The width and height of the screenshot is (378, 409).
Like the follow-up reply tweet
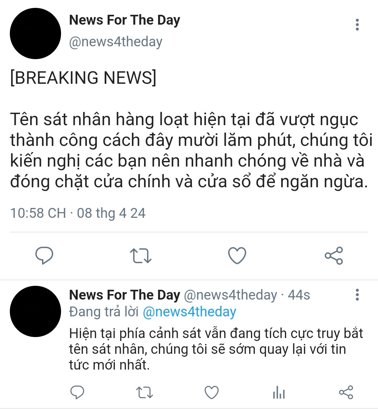pos(212,392)
